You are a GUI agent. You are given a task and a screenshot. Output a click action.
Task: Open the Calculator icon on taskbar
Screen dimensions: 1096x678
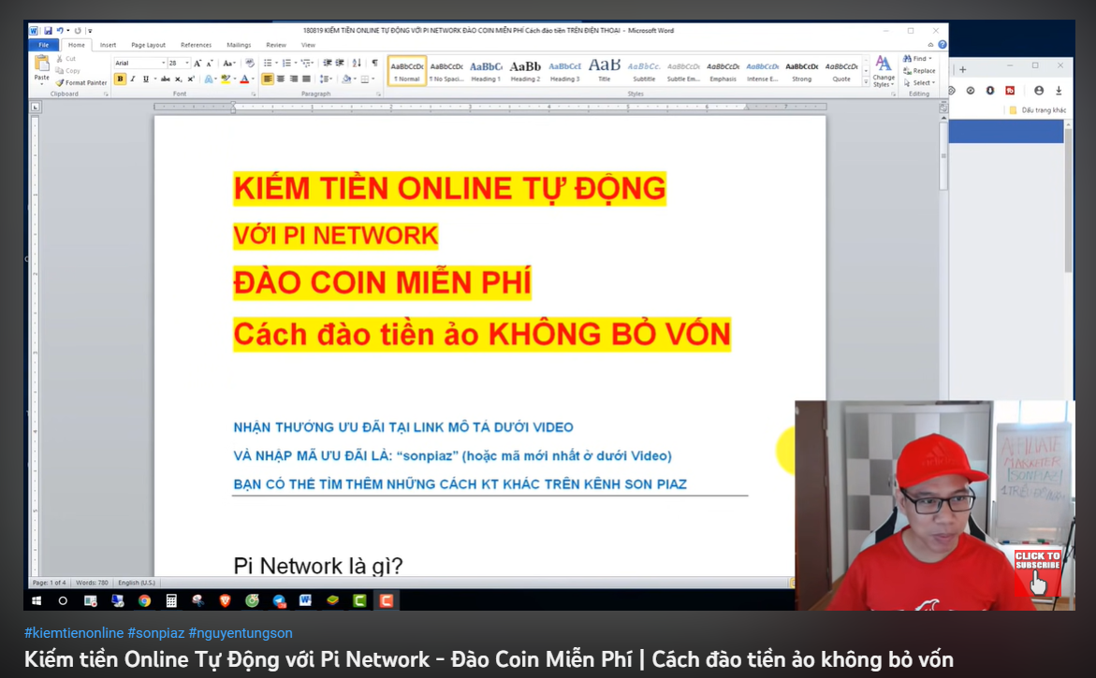tap(171, 600)
